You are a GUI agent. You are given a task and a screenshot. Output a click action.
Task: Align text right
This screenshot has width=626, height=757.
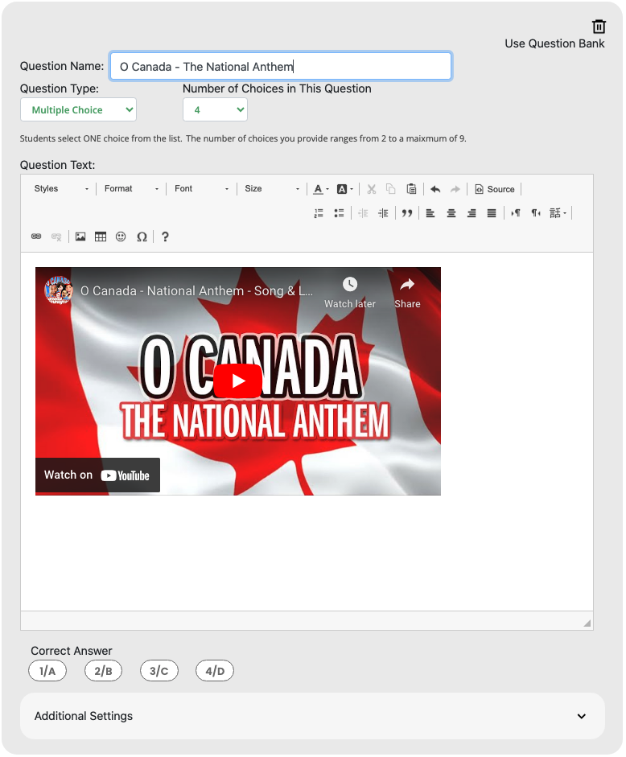[472, 213]
